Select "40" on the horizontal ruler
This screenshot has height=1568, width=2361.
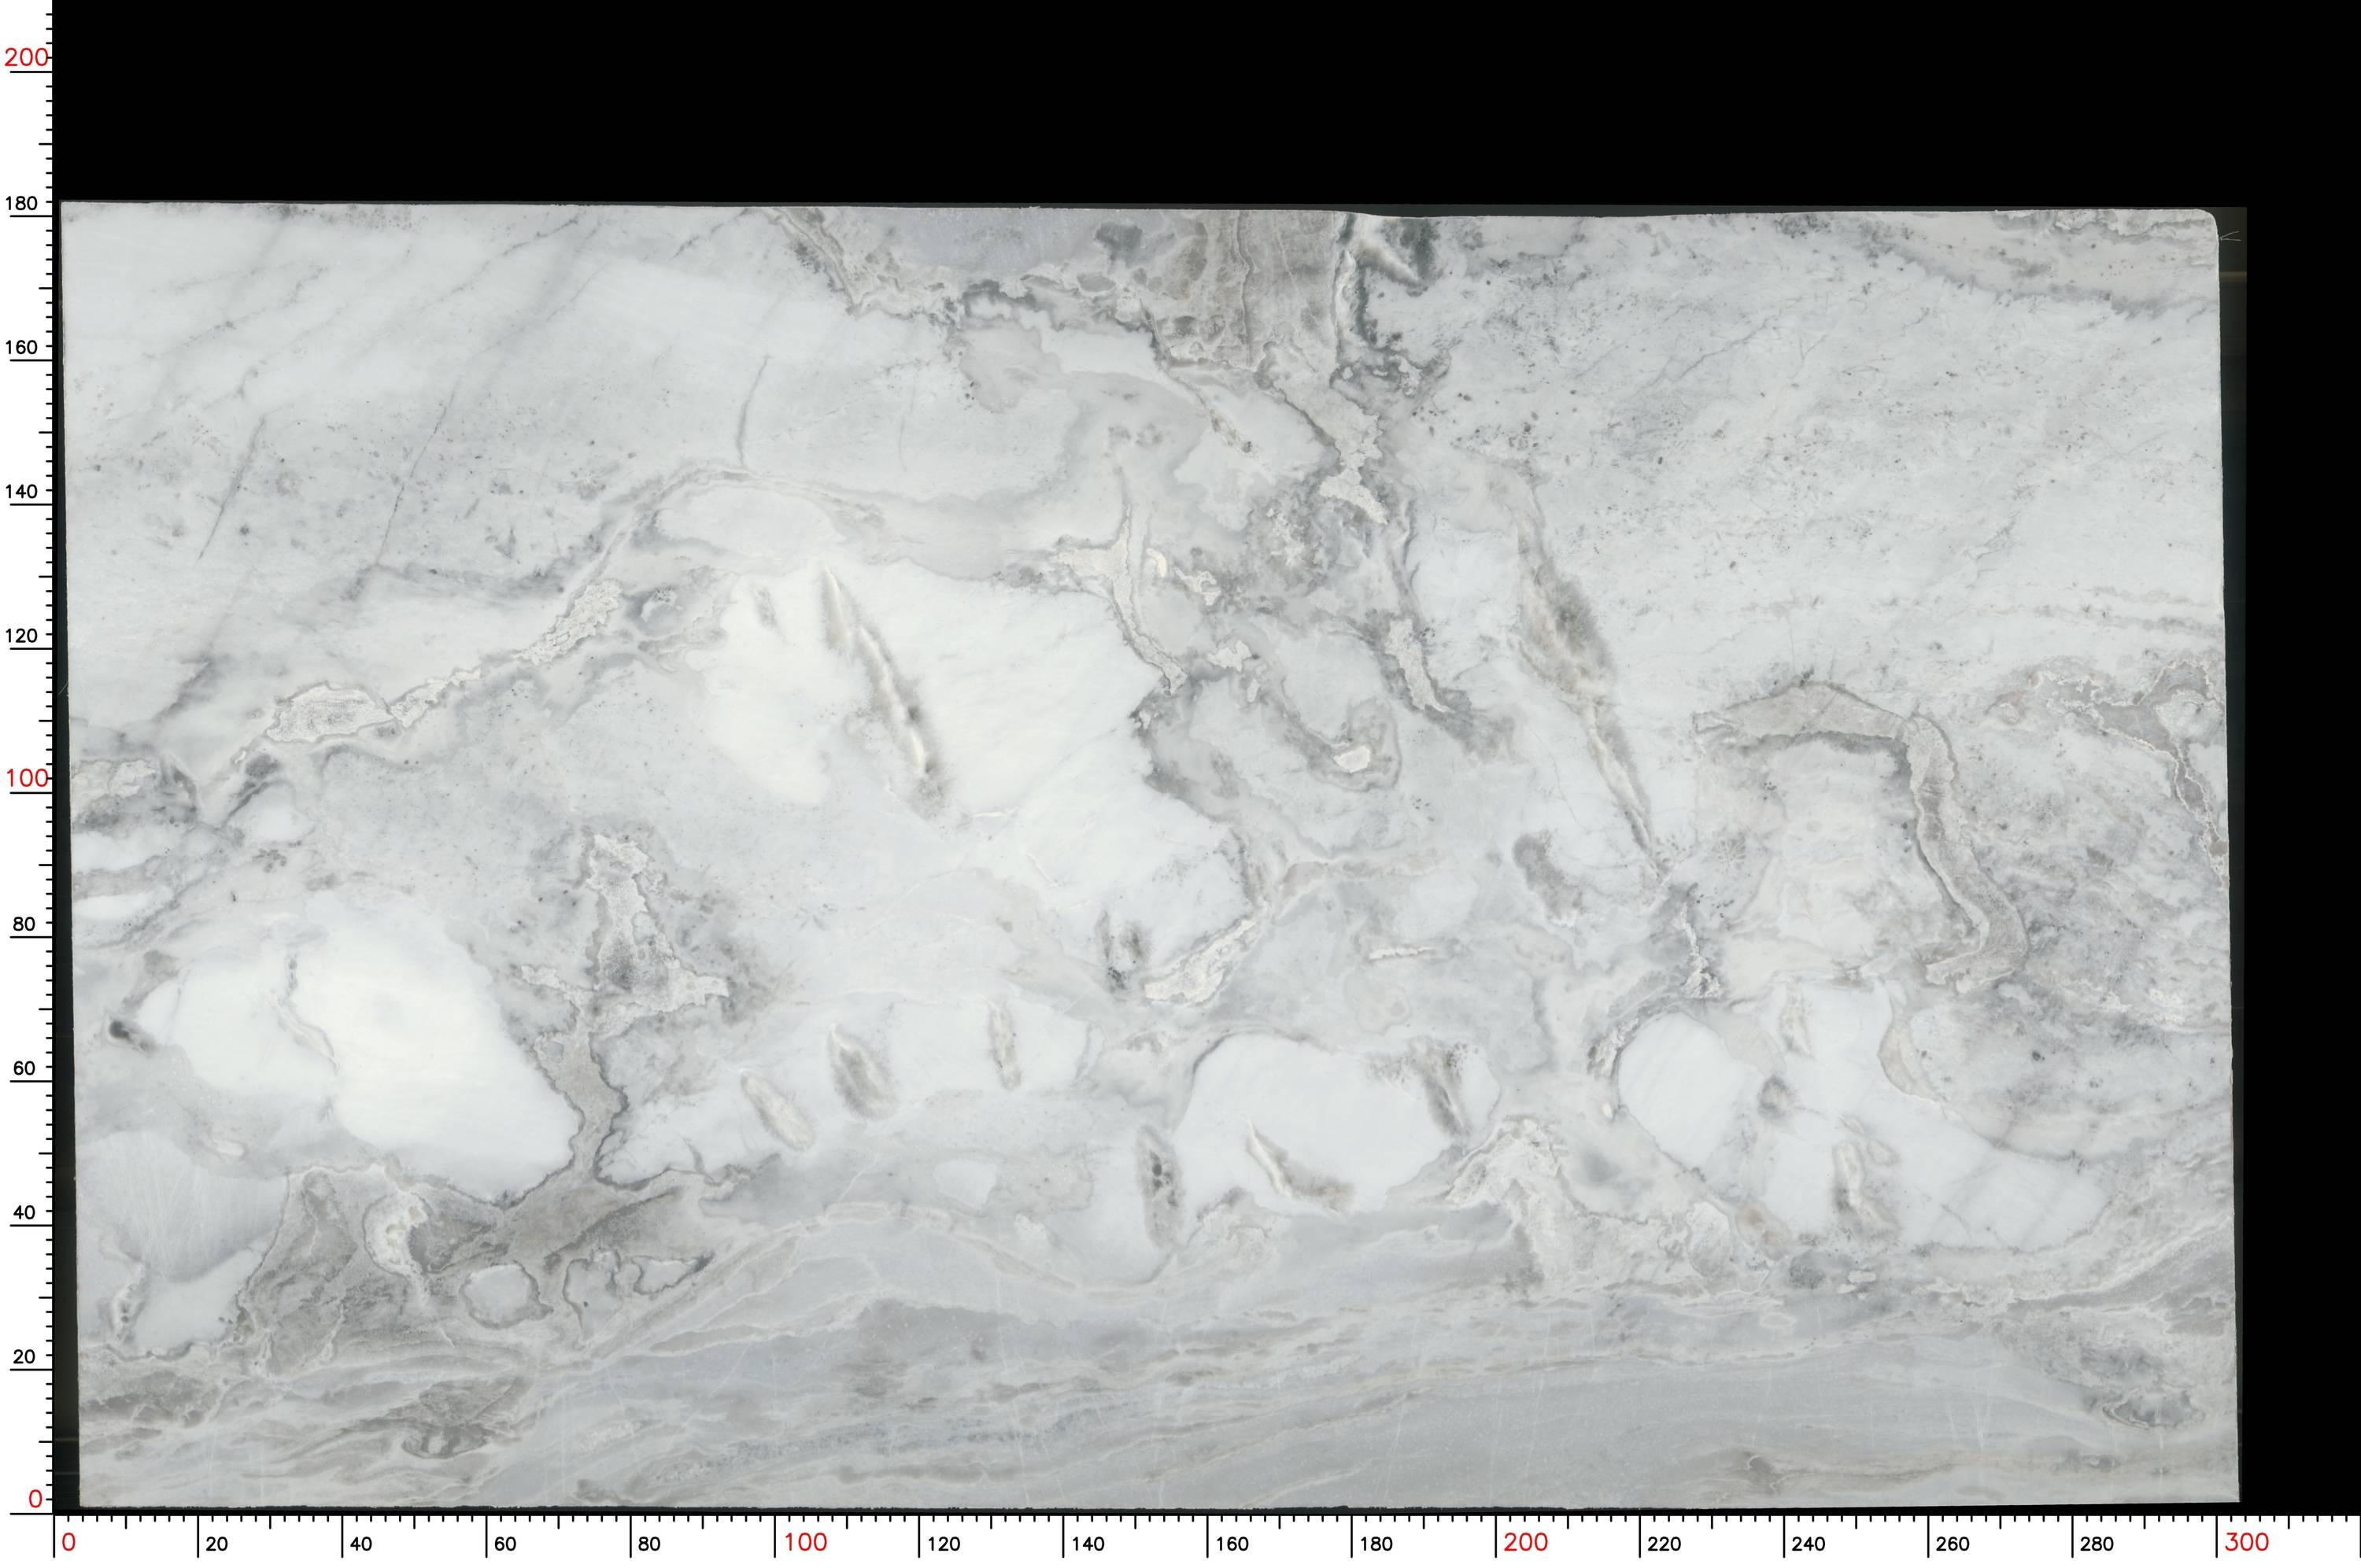pos(361,1544)
